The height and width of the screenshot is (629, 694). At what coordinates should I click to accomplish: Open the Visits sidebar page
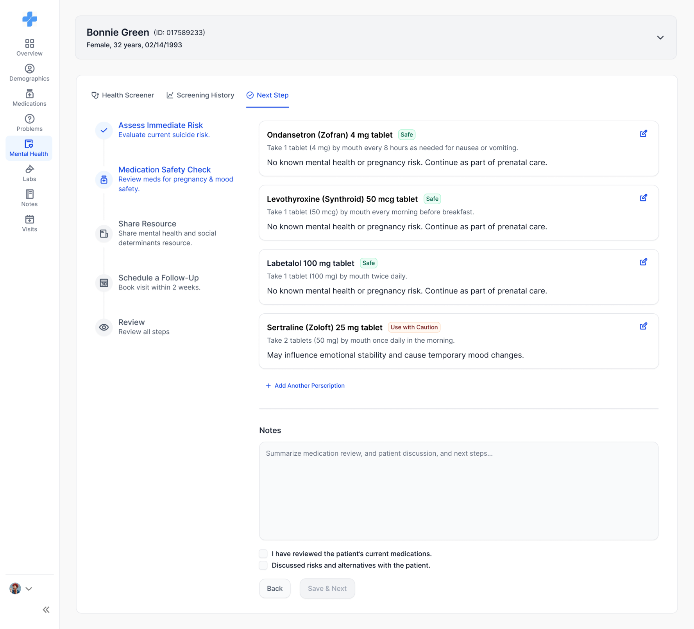click(29, 223)
